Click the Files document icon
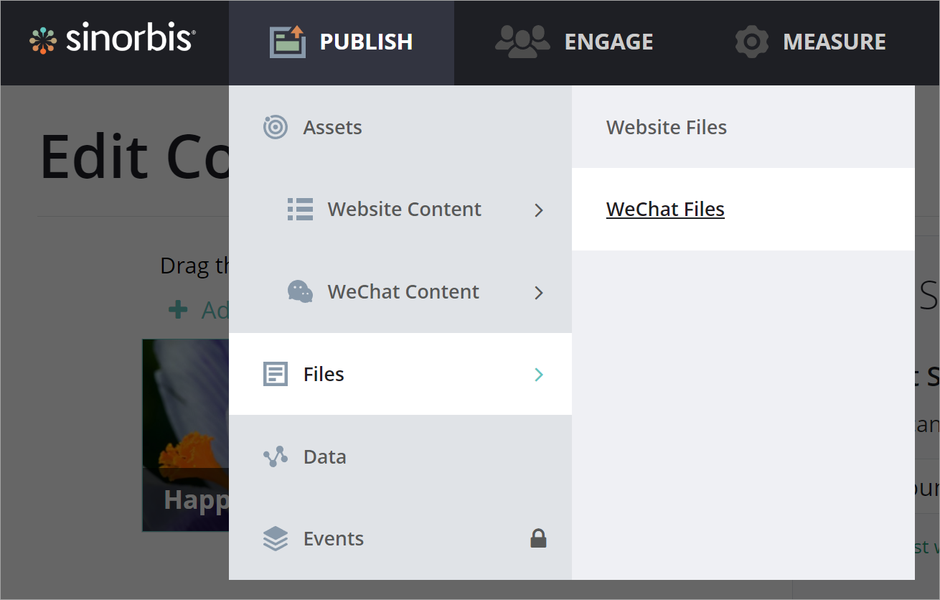This screenshot has width=940, height=600. point(276,374)
